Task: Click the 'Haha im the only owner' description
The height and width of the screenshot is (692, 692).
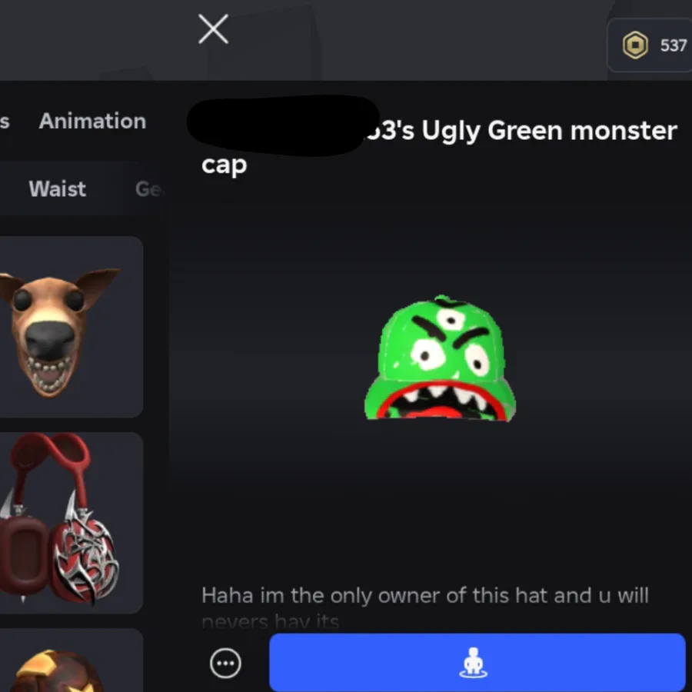Action: pos(425,607)
